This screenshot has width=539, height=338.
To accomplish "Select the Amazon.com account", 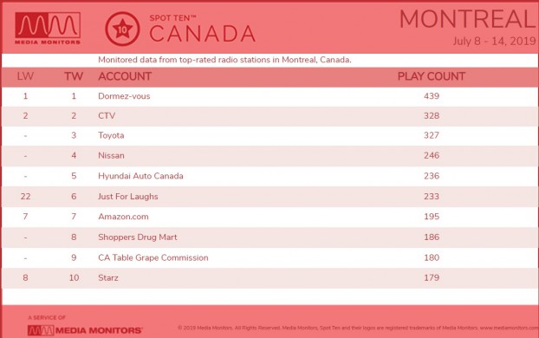I will 123,217.
